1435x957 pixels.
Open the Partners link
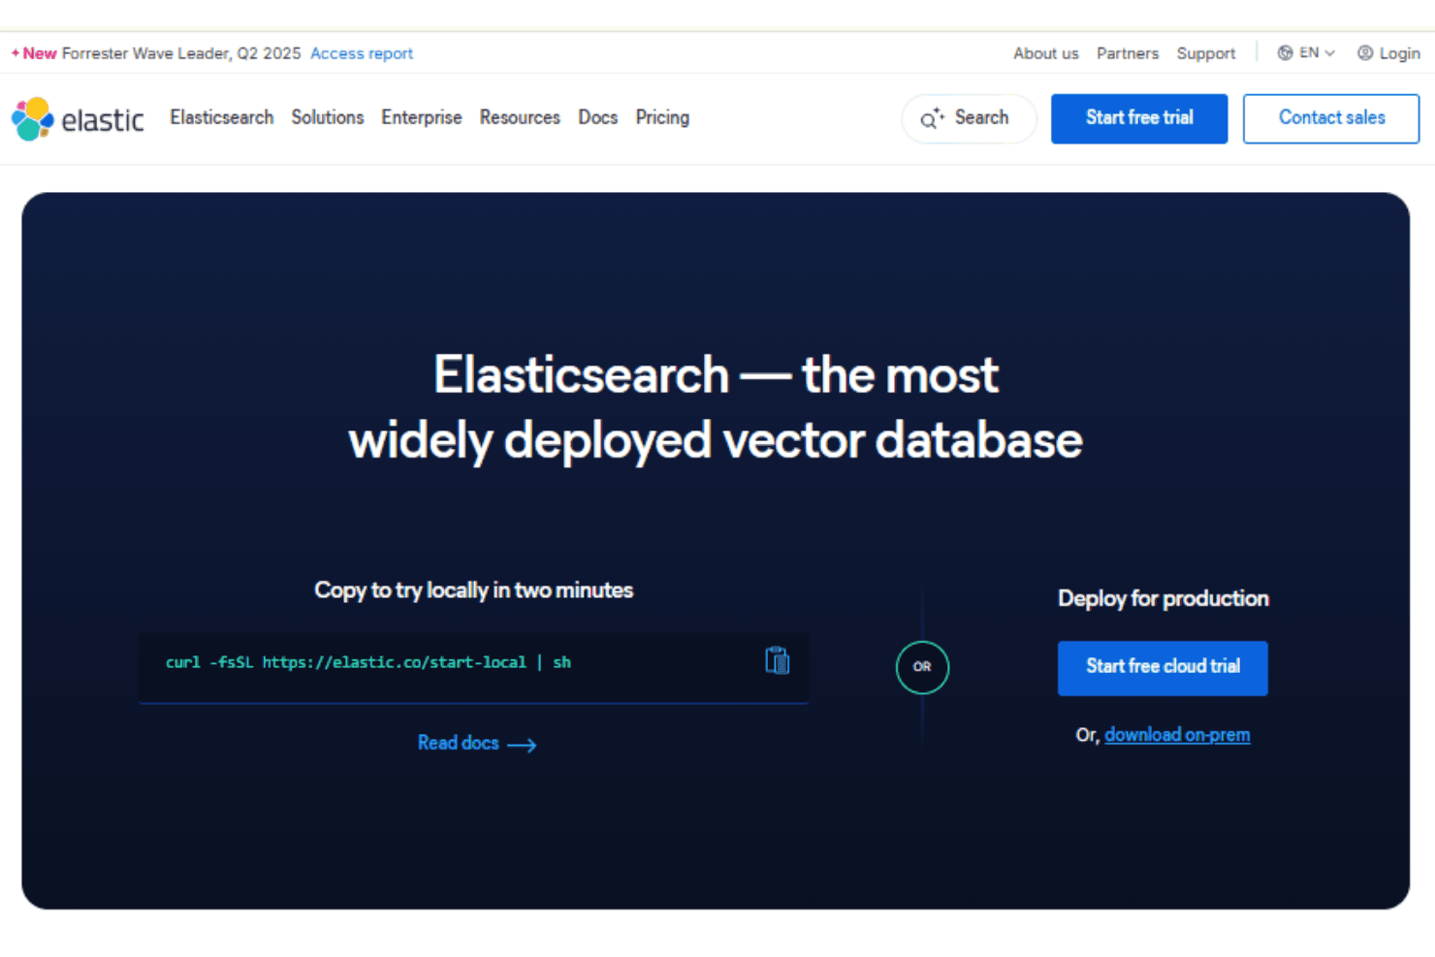(1128, 53)
